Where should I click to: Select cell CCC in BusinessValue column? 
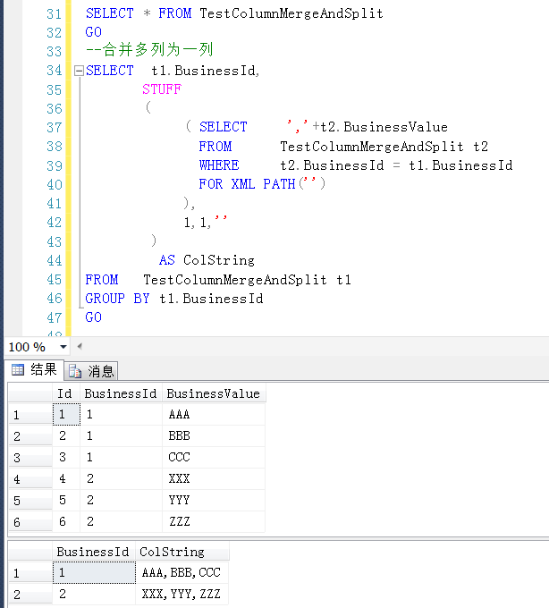[x=214, y=457]
